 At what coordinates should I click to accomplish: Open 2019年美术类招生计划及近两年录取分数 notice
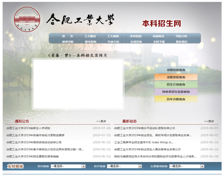(45, 149)
